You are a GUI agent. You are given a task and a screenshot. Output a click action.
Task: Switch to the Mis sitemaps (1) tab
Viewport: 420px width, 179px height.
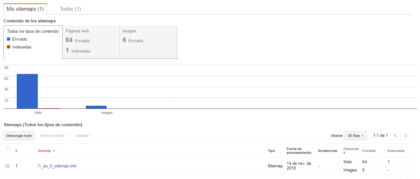point(25,9)
